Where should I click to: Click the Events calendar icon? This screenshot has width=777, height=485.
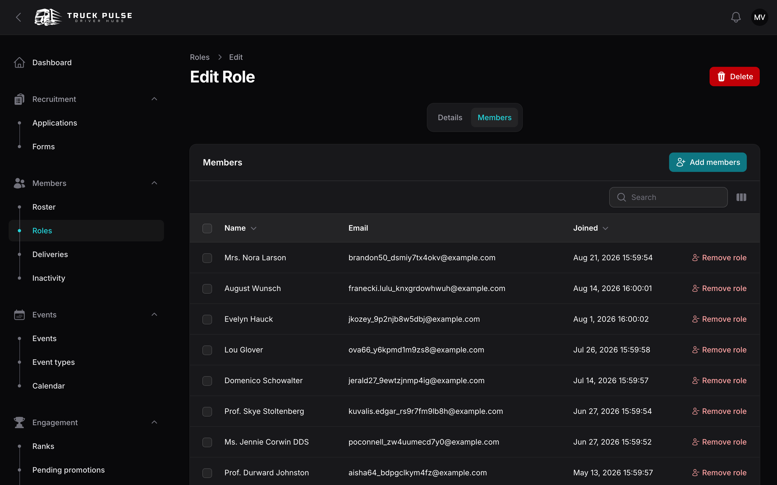[19, 315]
